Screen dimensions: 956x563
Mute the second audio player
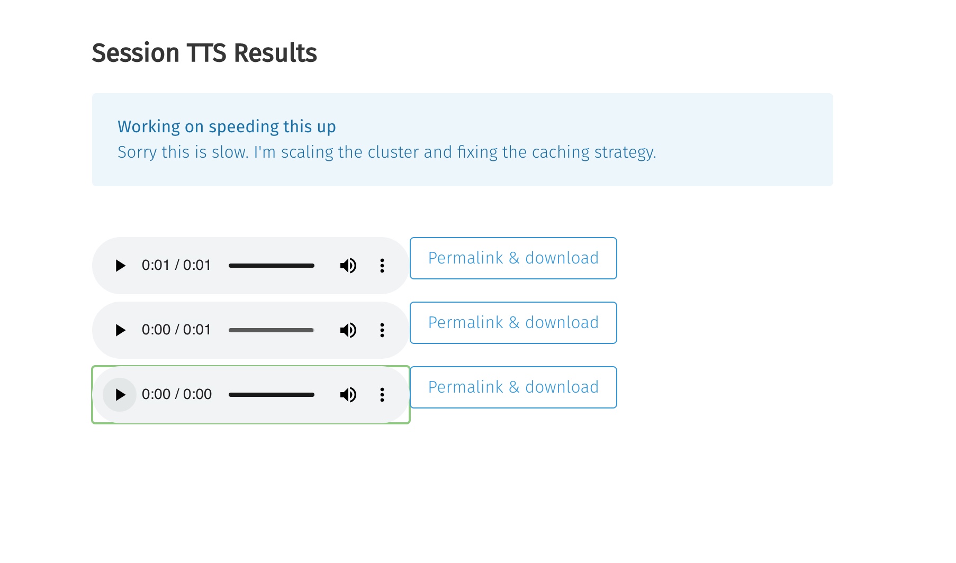coord(348,330)
